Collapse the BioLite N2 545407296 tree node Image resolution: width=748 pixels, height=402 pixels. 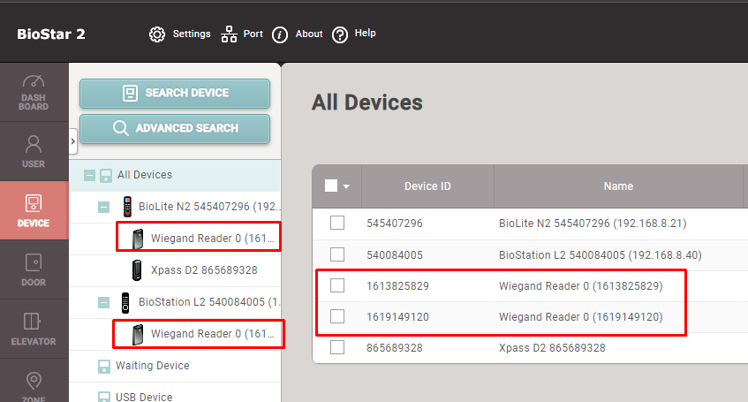pyautogui.click(x=105, y=207)
